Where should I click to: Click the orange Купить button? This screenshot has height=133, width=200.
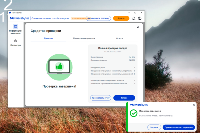click(x=121, y=18)
